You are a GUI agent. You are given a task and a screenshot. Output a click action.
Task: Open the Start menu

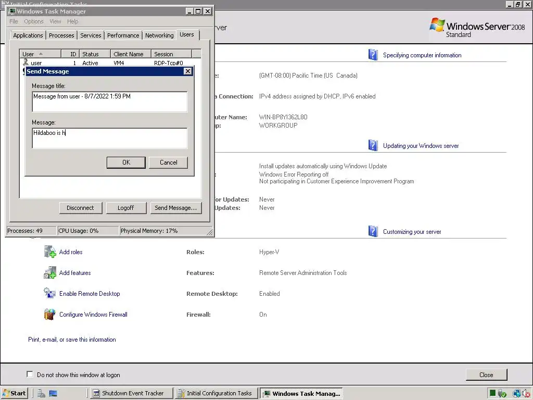tap(14, 393)
